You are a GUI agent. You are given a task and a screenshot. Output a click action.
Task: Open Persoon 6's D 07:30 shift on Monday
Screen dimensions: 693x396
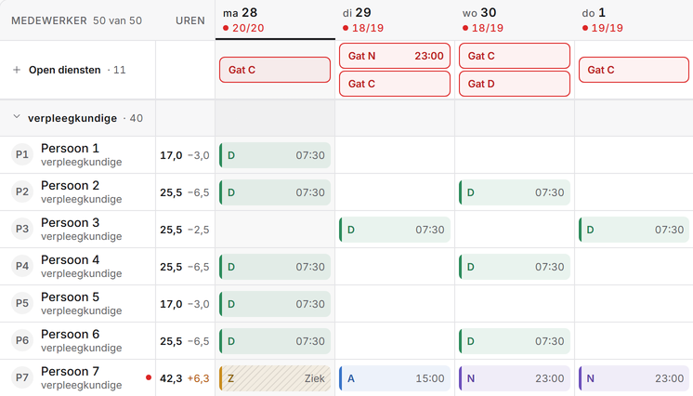tap(275, 341)
